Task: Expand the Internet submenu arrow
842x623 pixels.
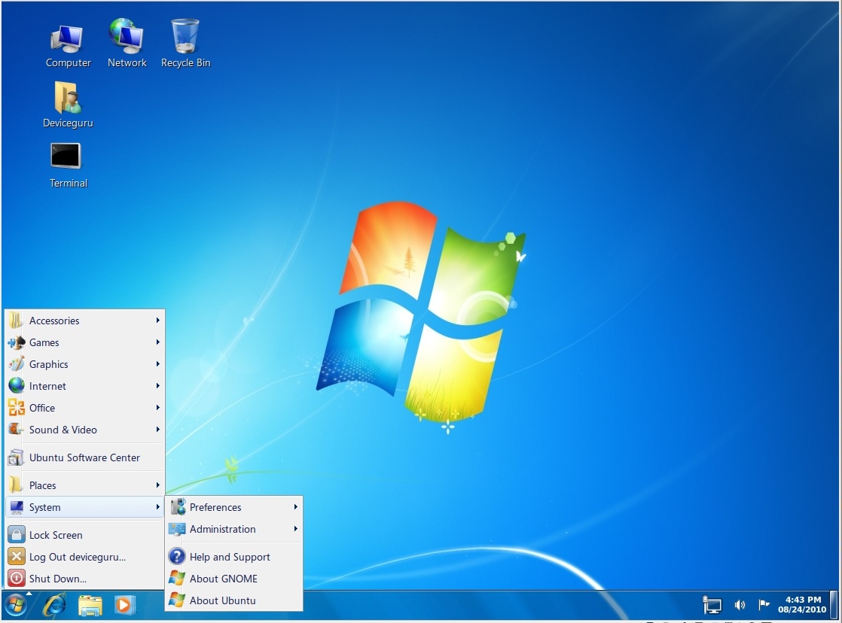Action: (x=158, y=386)
